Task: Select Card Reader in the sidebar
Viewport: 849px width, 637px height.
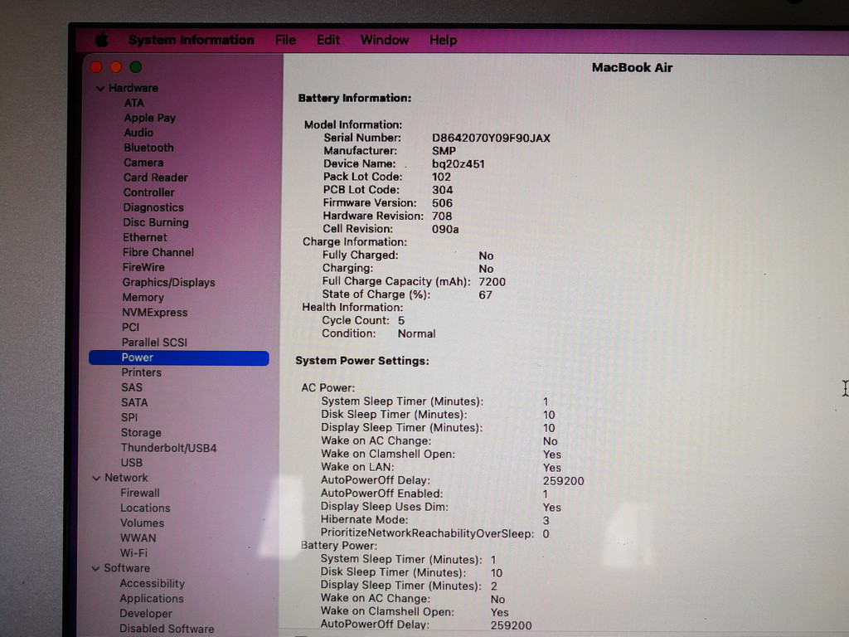Action: pyautogui.click(x=155, y=177)
